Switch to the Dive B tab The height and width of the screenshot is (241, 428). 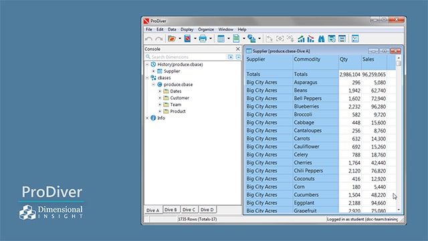(x=171, y=210)
